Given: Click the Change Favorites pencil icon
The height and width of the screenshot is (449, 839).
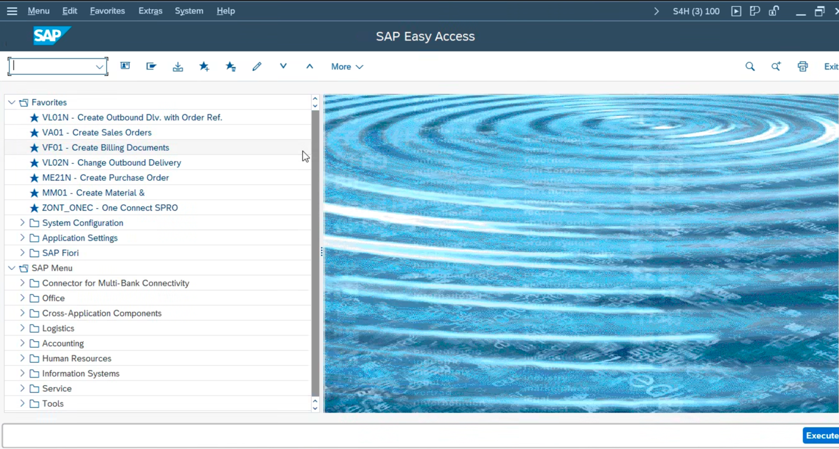Looking at the screenshot, I should click(257, 67).
